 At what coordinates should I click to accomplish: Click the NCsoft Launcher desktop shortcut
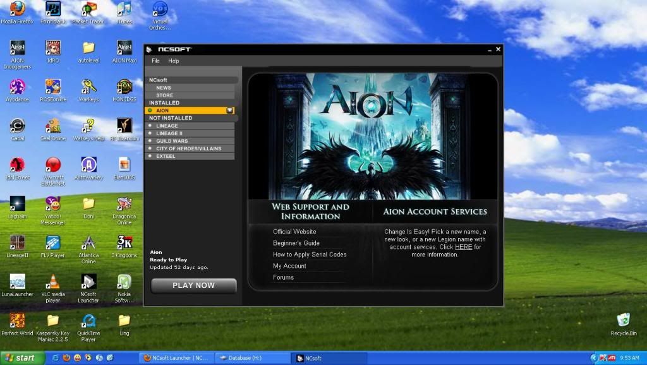[x=88, y=289]
